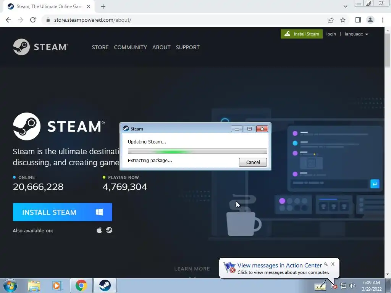Close the Steam browser tab
Image resolution: width=391 pixels, height=293 pixels.
(x=89, y=7)
